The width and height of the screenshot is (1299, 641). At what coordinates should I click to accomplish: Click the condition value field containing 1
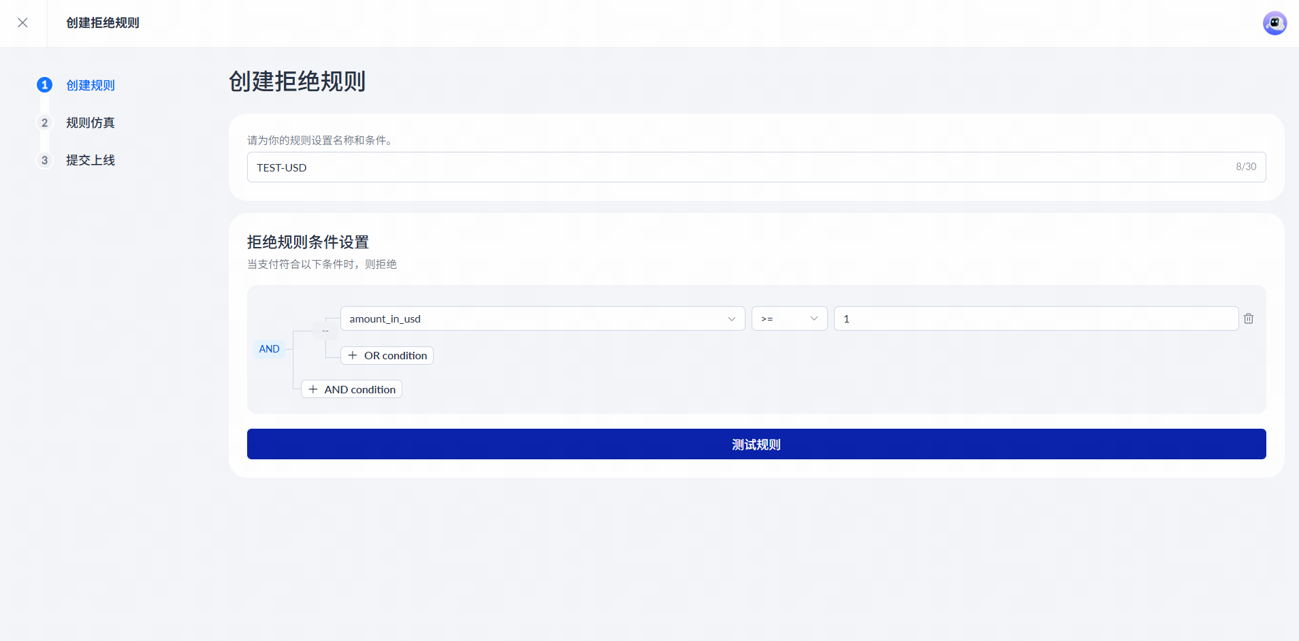pos(1036,318)
